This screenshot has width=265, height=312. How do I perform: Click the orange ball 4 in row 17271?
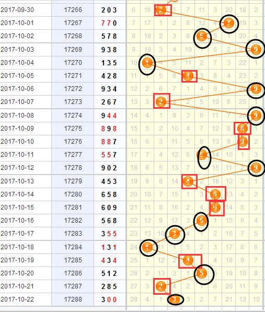188,76
